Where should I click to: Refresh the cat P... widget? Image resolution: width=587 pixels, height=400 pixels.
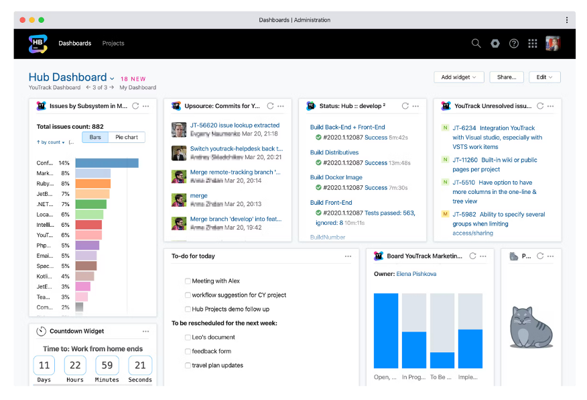[x=540, y=256]
